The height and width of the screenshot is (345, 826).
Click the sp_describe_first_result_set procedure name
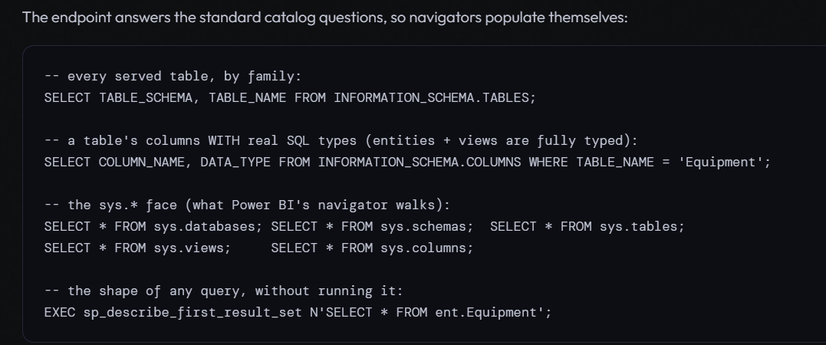tap(193, 312)
